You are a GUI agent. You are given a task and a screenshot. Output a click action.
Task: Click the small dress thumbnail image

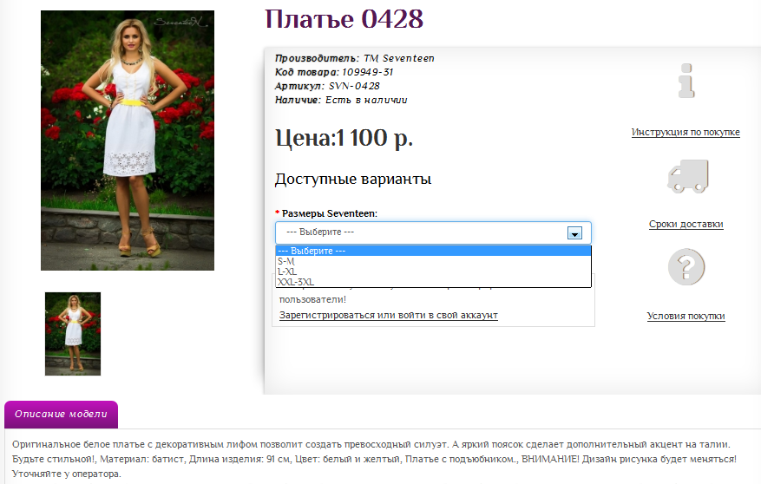point(73,334)
